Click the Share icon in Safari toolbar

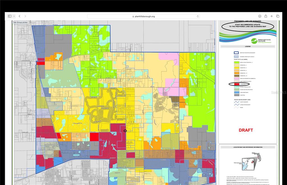(266, 16)
